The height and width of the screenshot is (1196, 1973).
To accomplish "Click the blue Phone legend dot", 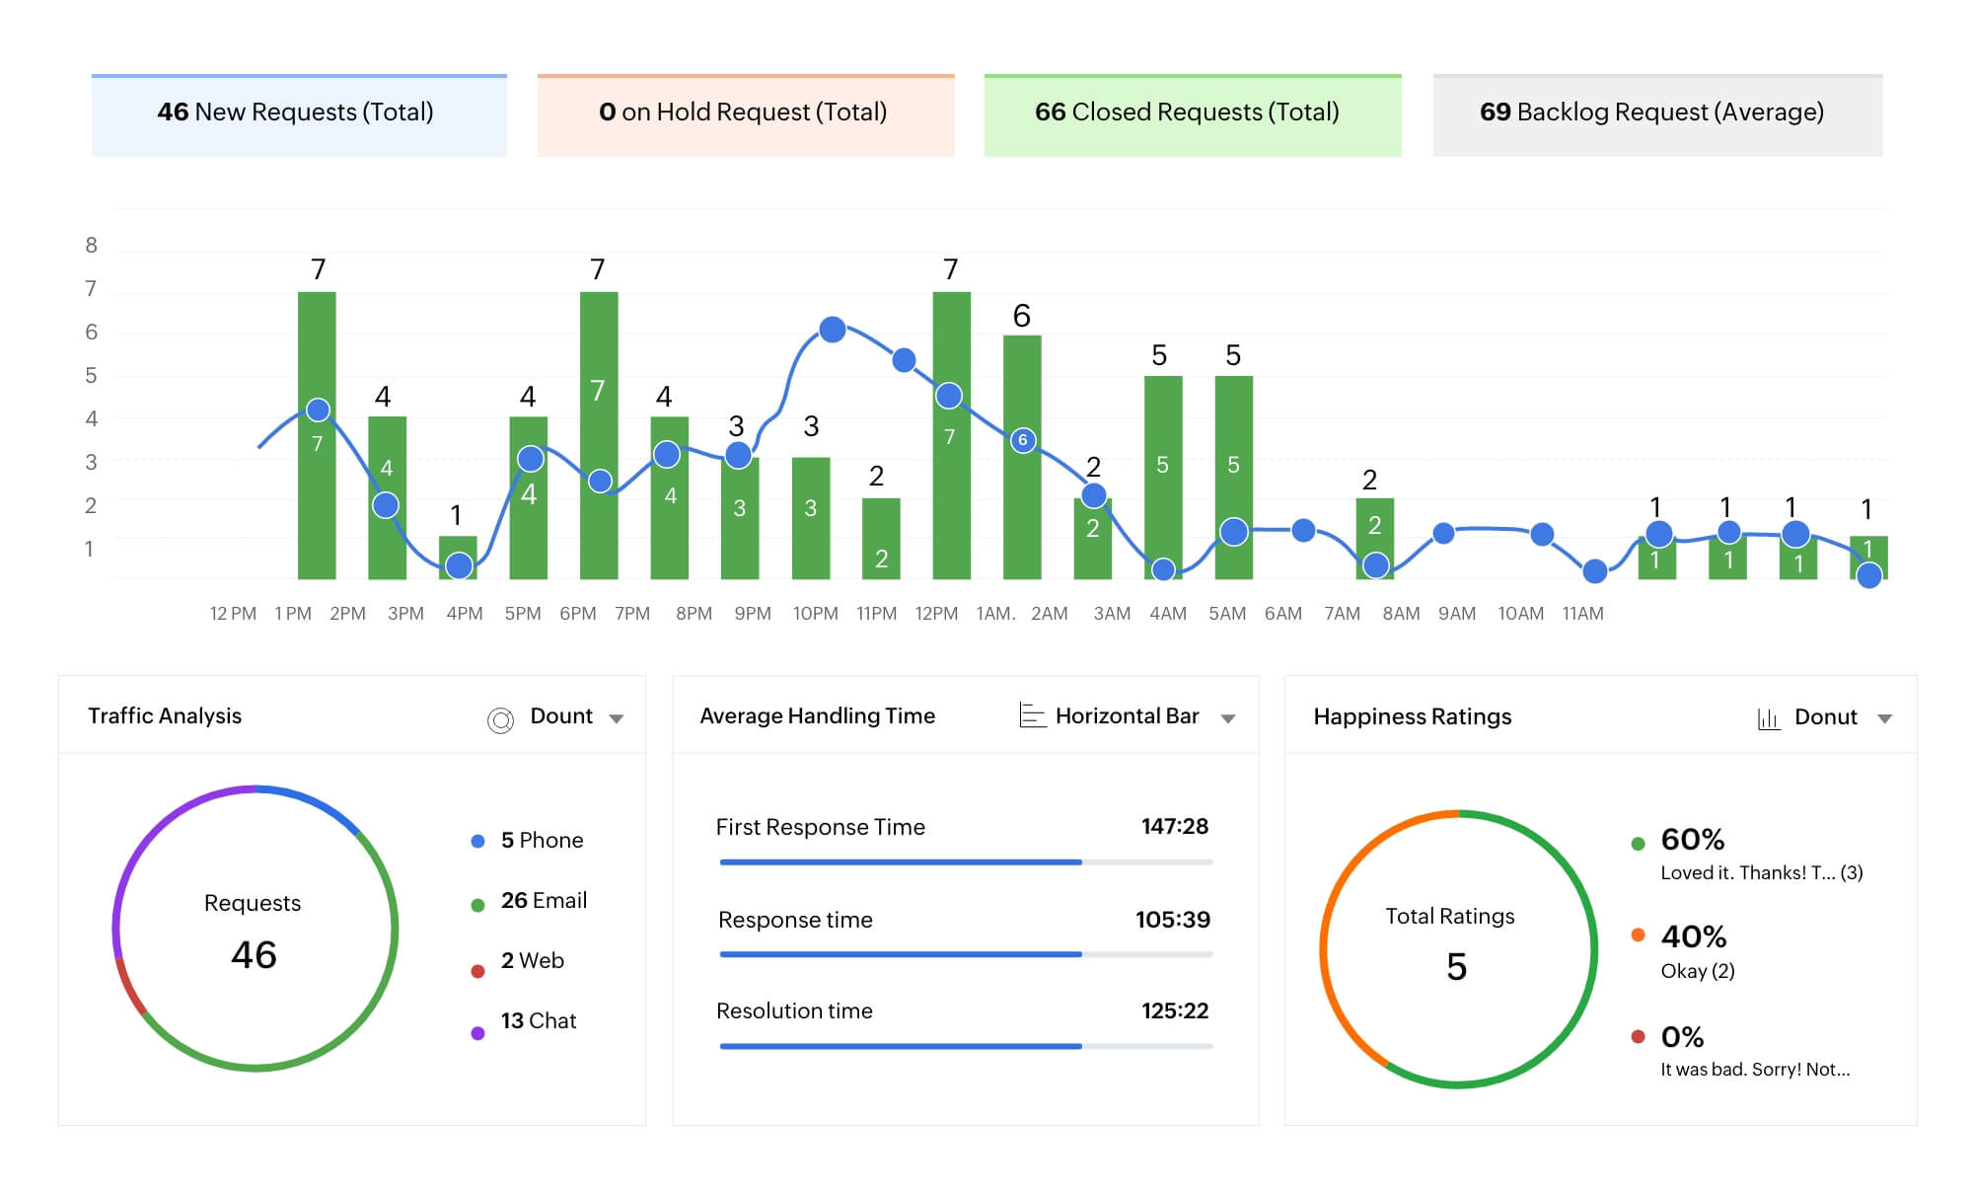I will 477,842.
